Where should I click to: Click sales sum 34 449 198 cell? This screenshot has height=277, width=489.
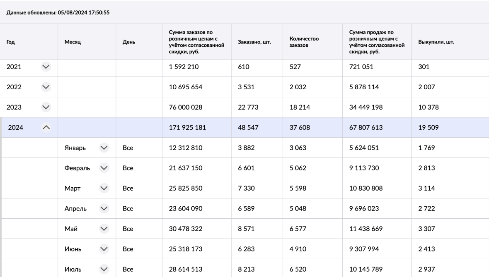click(377, 107)
